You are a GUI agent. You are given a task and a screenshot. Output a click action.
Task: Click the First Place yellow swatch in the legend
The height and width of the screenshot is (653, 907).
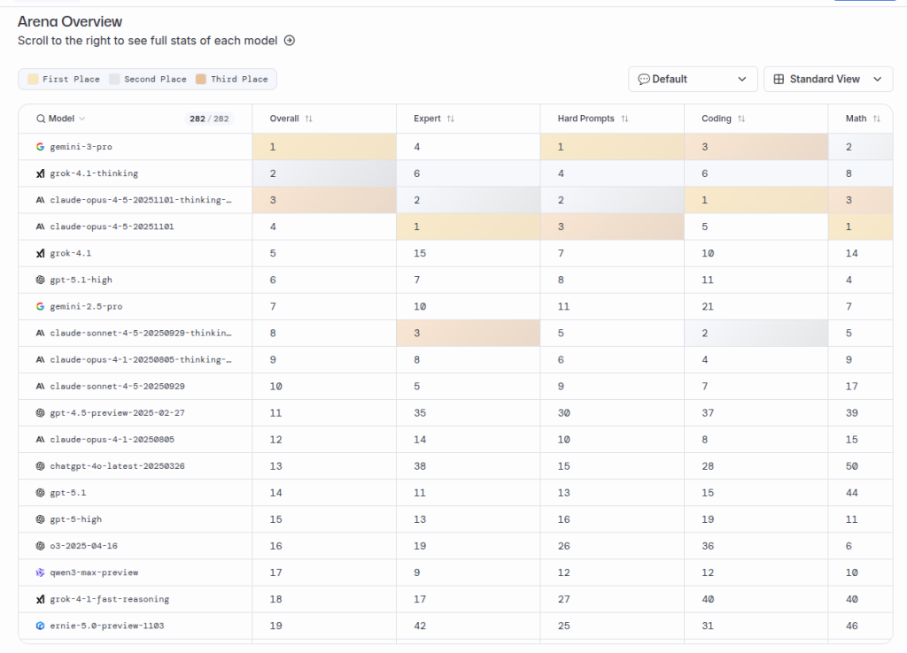point(32,79)
